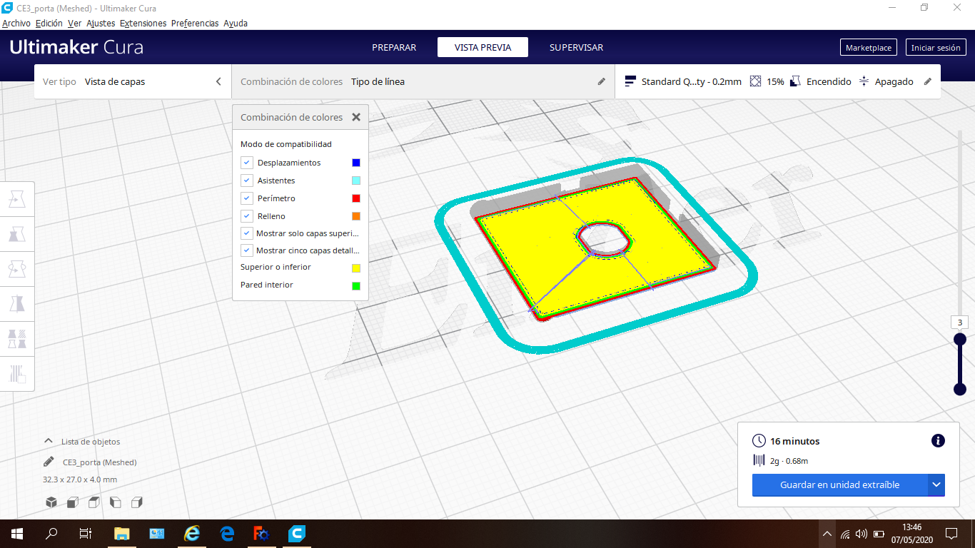Screen dimensions: 975x548
Task: Click the yellow Superior o inferior swatch
Action: 356,268
